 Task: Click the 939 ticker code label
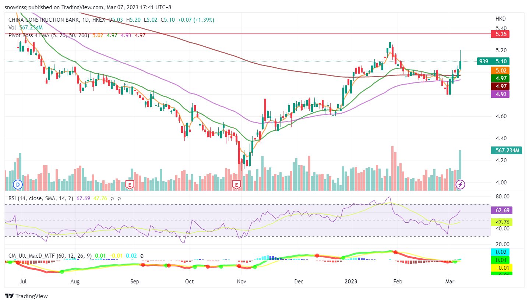click(484, 61)
